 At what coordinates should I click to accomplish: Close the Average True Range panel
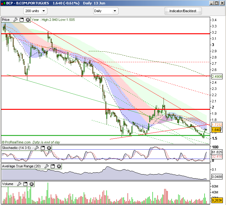point(59,166)
